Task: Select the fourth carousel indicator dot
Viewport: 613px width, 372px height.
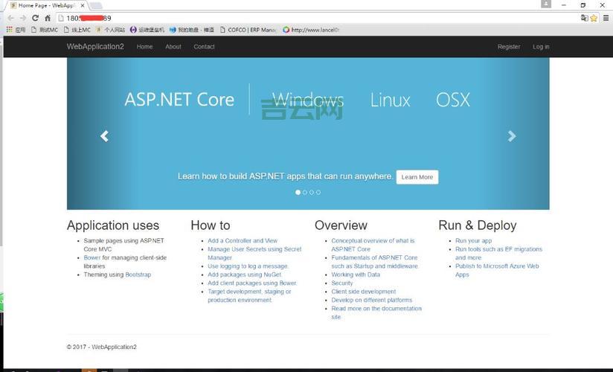Action: click(318, 192)
